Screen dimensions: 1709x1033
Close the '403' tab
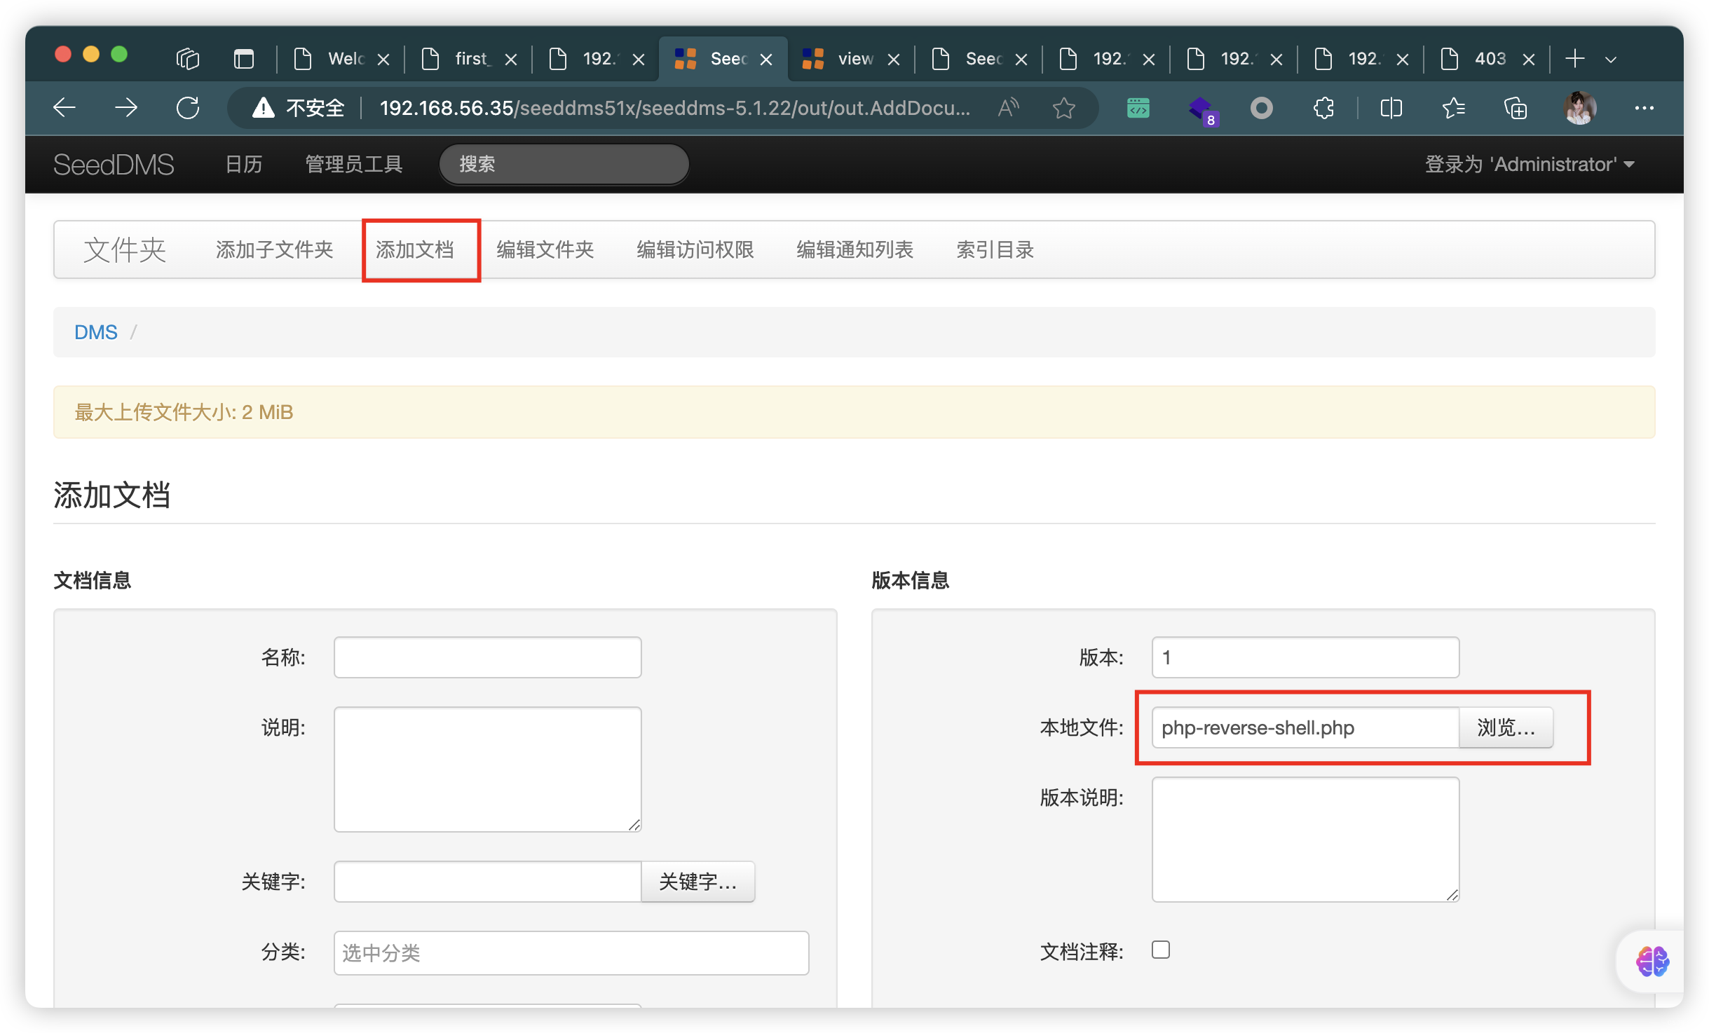tap(1529, 60)
